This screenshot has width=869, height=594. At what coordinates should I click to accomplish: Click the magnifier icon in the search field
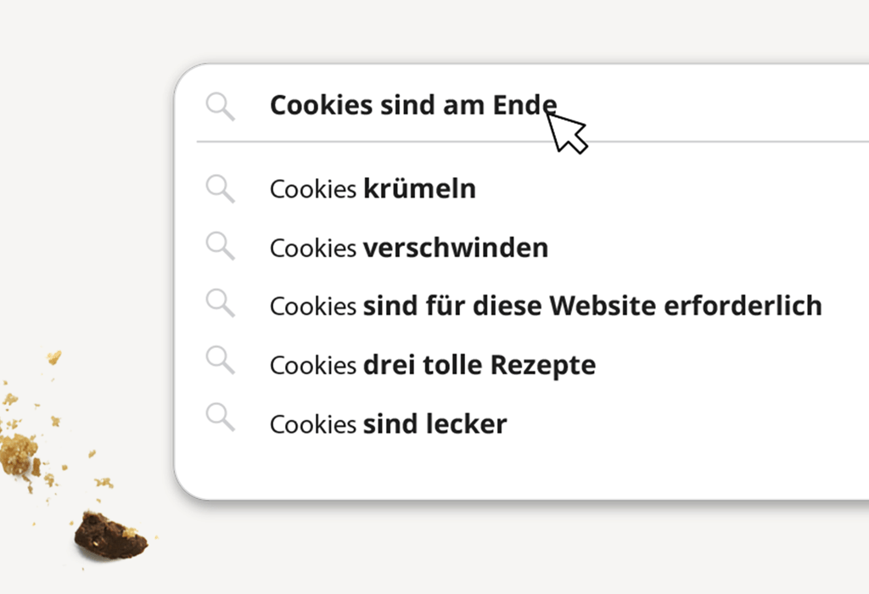(x=220, y=107)
